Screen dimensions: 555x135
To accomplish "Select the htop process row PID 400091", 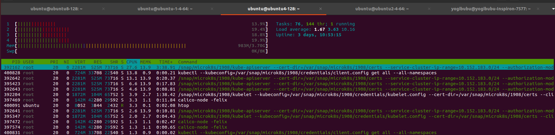I will (277, 105).
